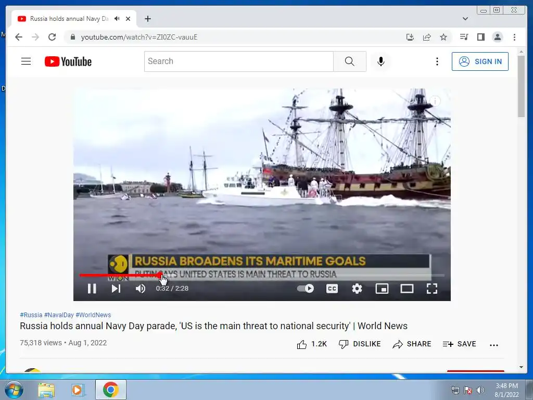Enter full screen mode

(x=432, y=289)
